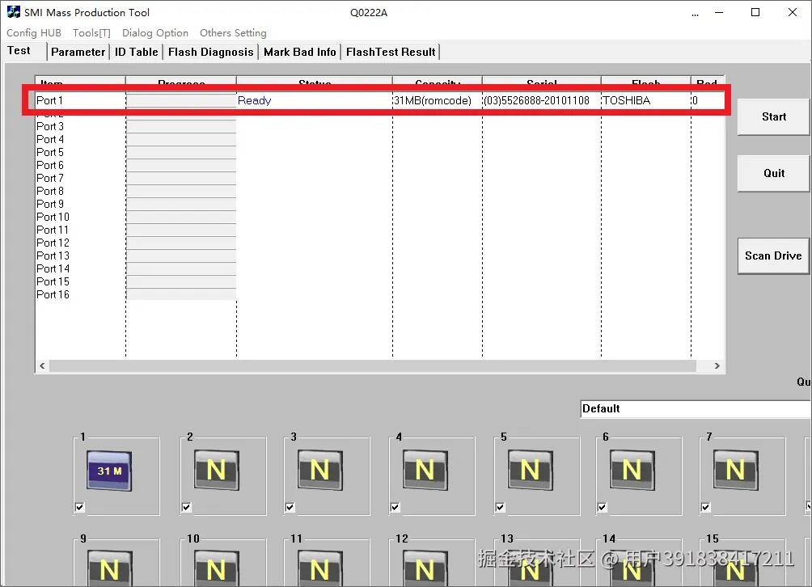Click the three dots button in title bar
812x587 pixels.
click(695, 14)
